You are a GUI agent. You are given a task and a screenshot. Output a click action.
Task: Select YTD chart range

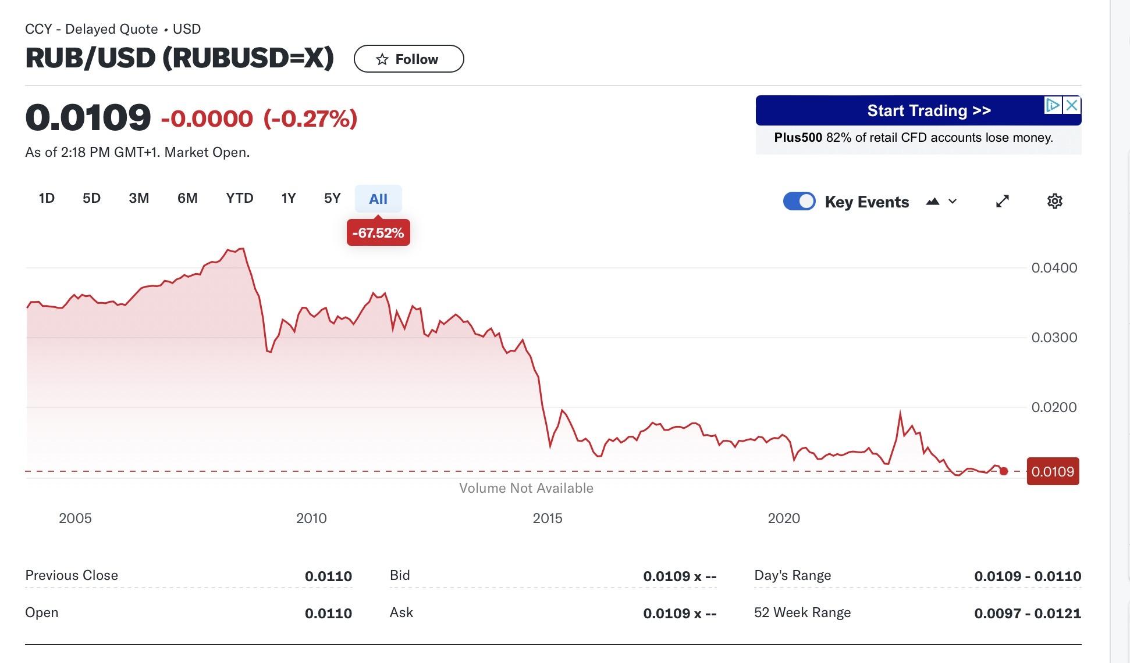(x=239, y=198)
